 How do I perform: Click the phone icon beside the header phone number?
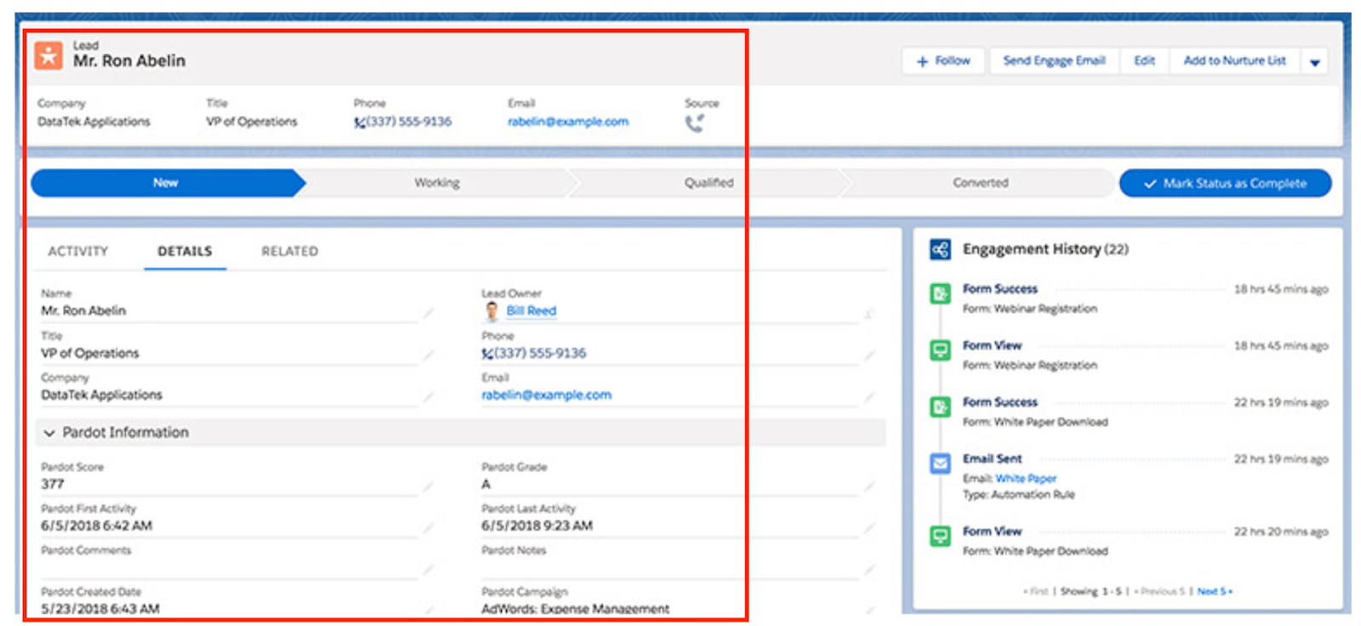click(359, 122)
